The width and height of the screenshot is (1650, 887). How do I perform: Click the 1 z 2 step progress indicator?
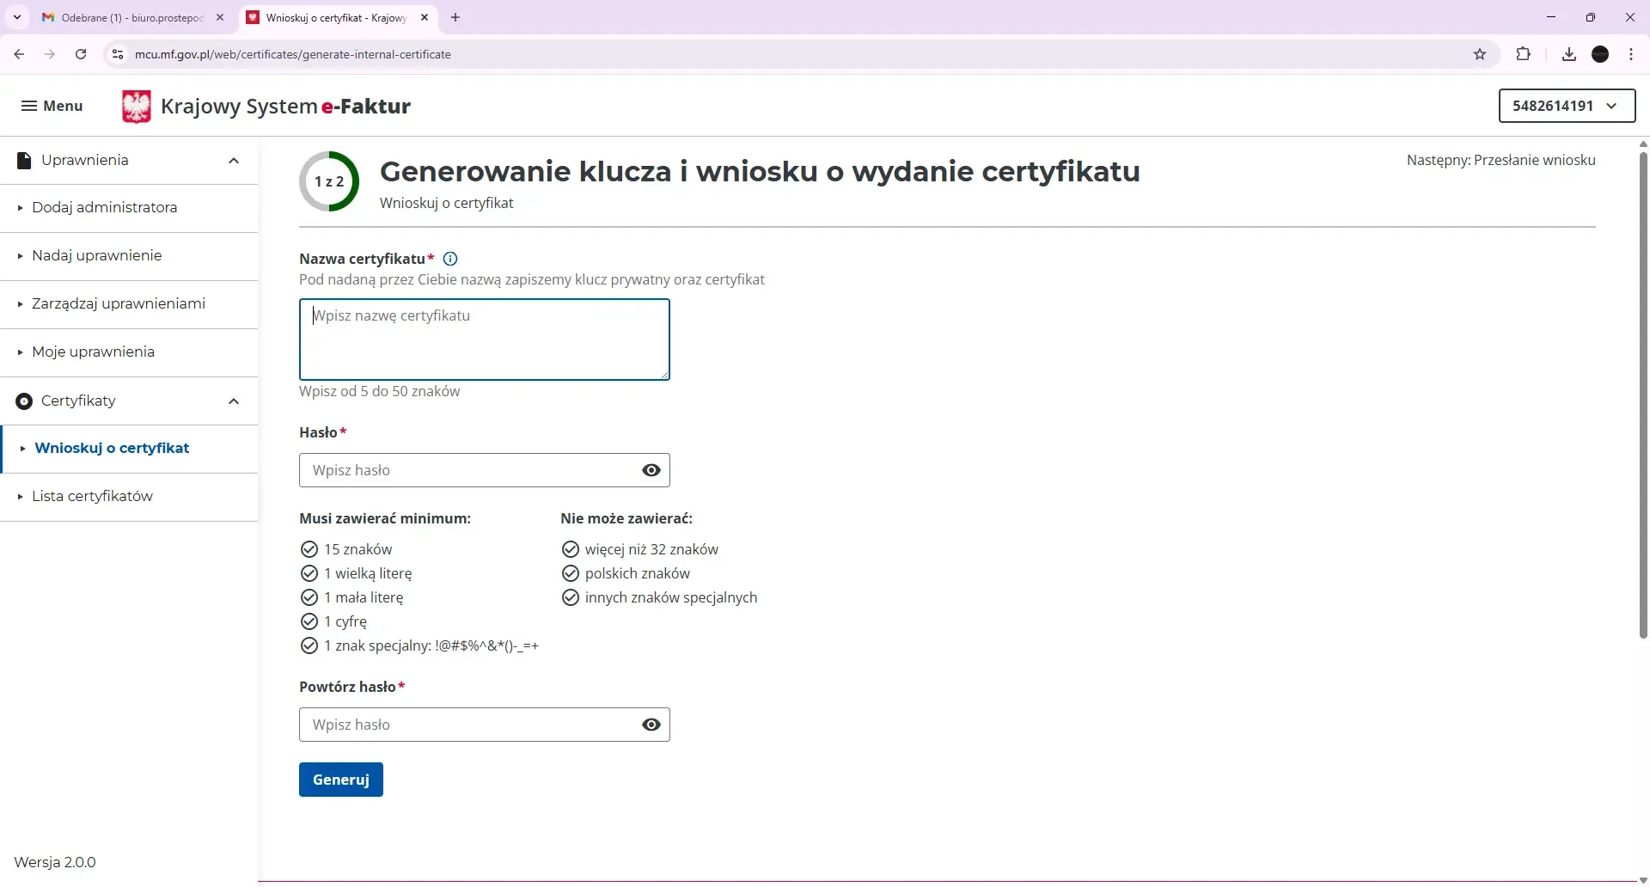(x=330, y=181)
